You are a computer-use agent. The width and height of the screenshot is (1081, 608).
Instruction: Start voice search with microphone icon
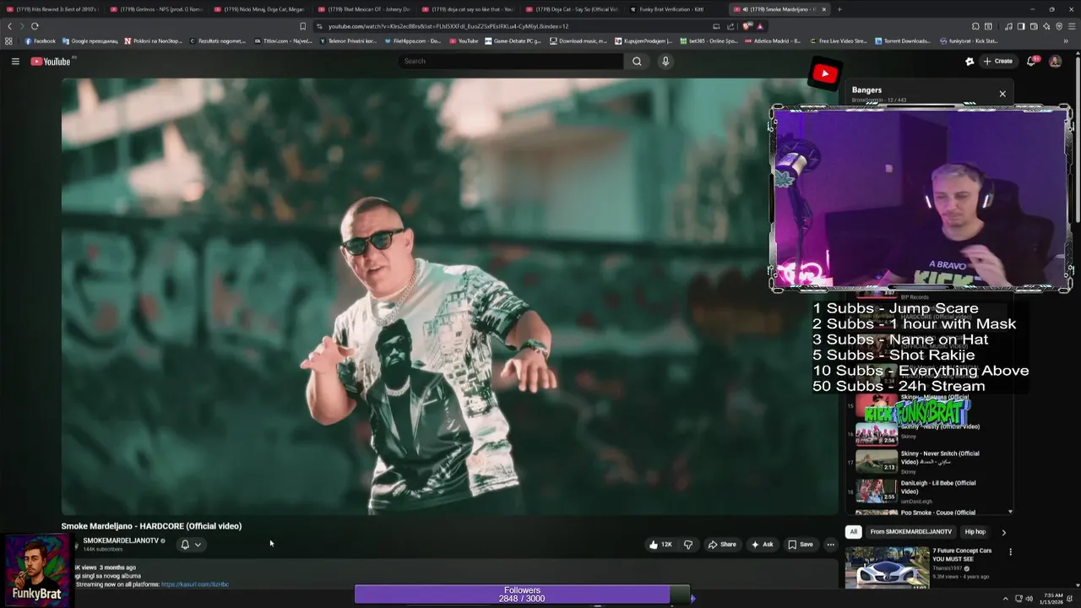pyautogui.click(x=665, y=61)
